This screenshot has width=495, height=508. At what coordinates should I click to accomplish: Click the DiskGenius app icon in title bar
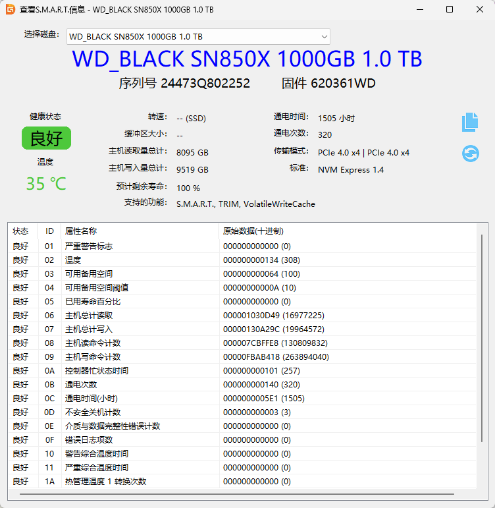pos(10,9)
